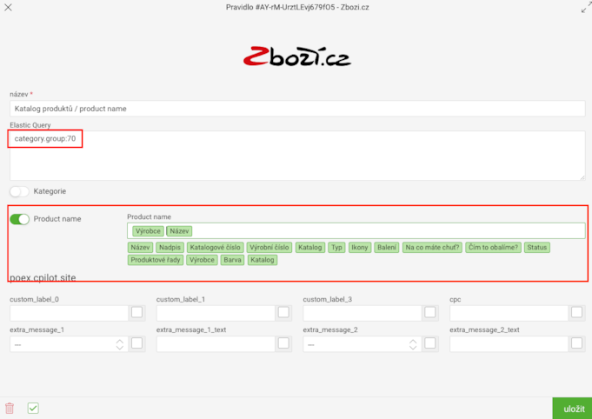The image size is (592, 419).
Task: Close the rule dialog with the X icon
Action: [8, 7]
